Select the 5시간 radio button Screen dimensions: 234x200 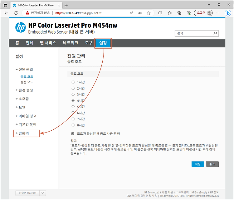(x=73, y=107)
